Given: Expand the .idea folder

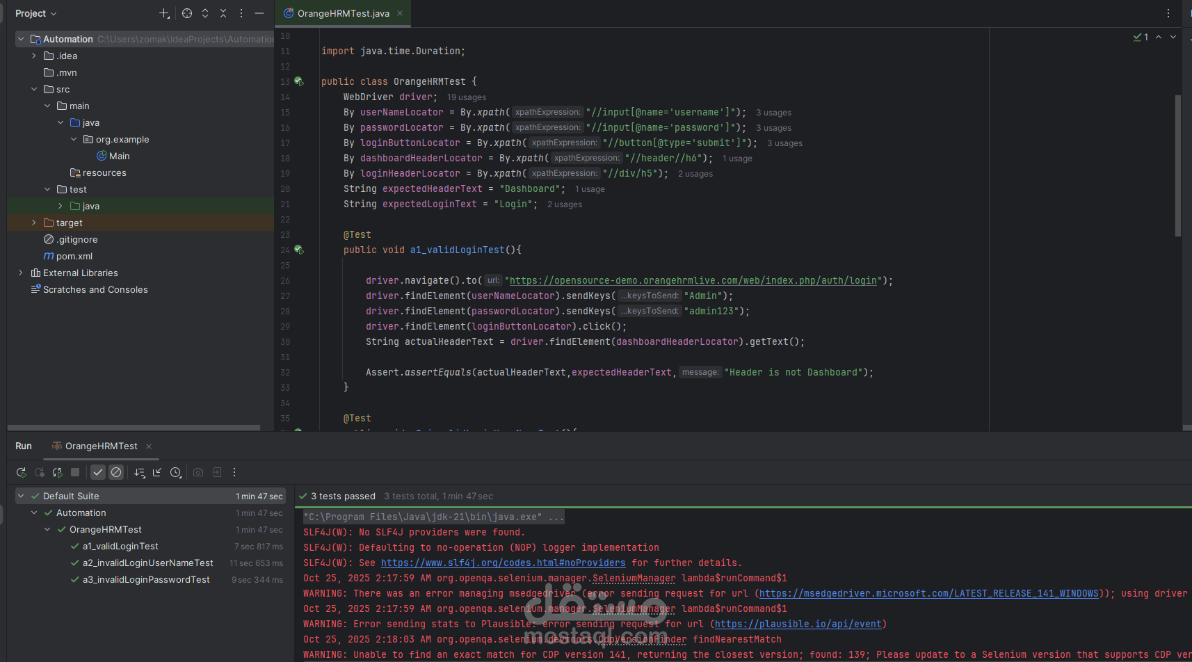Looking at the screenshot, I should point(34,56).
